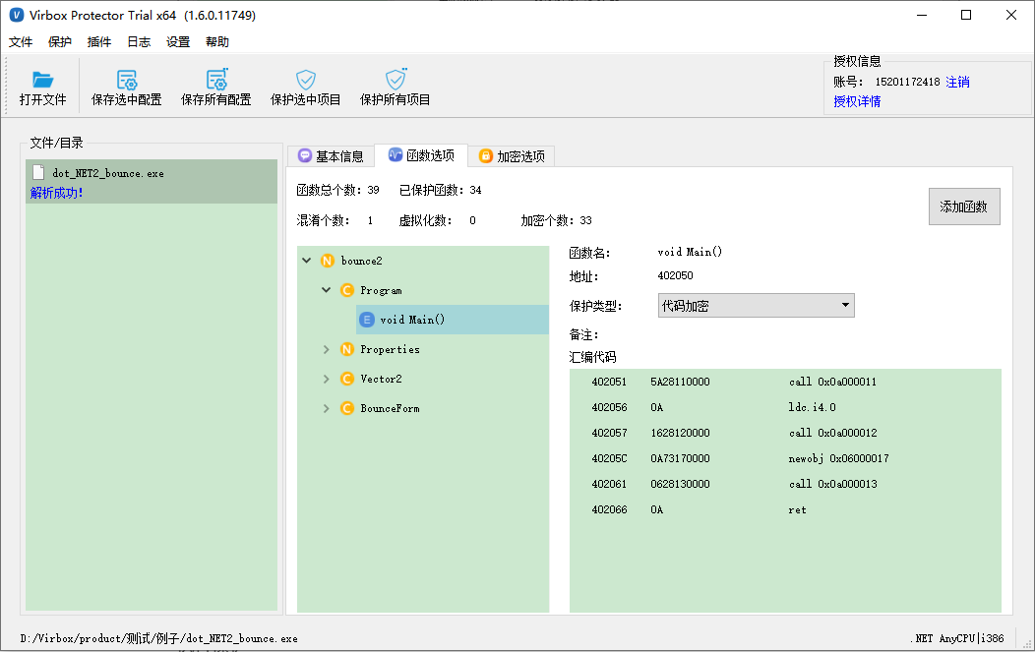The height and width of the screenshot is (652, 1035).
Task: Expand the Vector2 tree node
Action: coord(326,379)
